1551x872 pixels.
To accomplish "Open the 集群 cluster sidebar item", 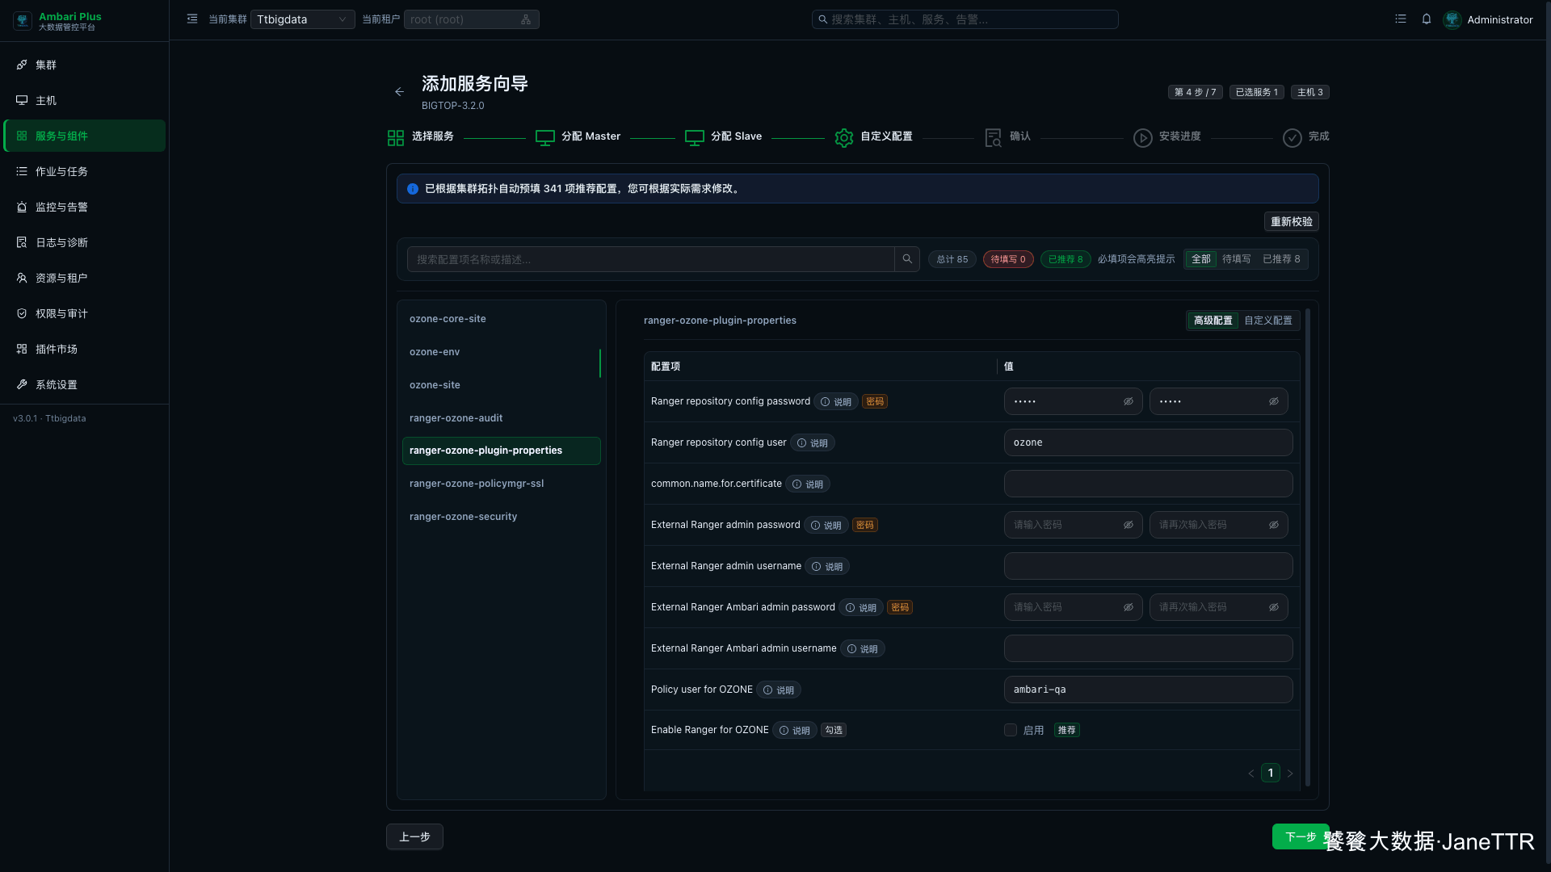I will click(84, 65).
